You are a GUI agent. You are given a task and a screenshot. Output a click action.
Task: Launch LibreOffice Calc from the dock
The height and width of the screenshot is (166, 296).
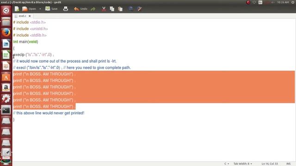[6, 55]
